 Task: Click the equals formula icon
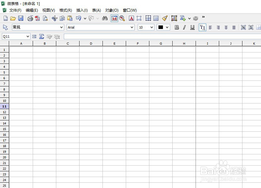tap(34, 36)
